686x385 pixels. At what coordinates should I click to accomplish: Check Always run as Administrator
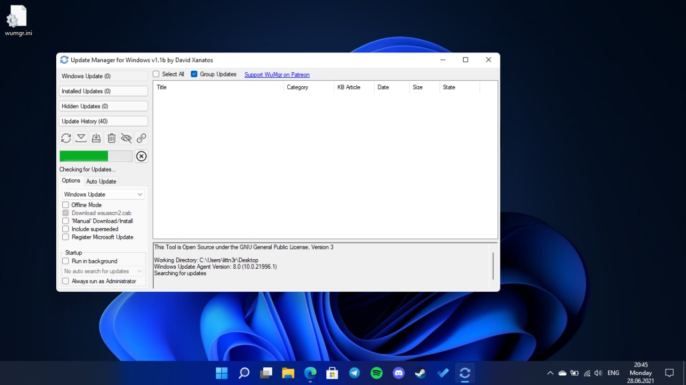tap(65, 281)
